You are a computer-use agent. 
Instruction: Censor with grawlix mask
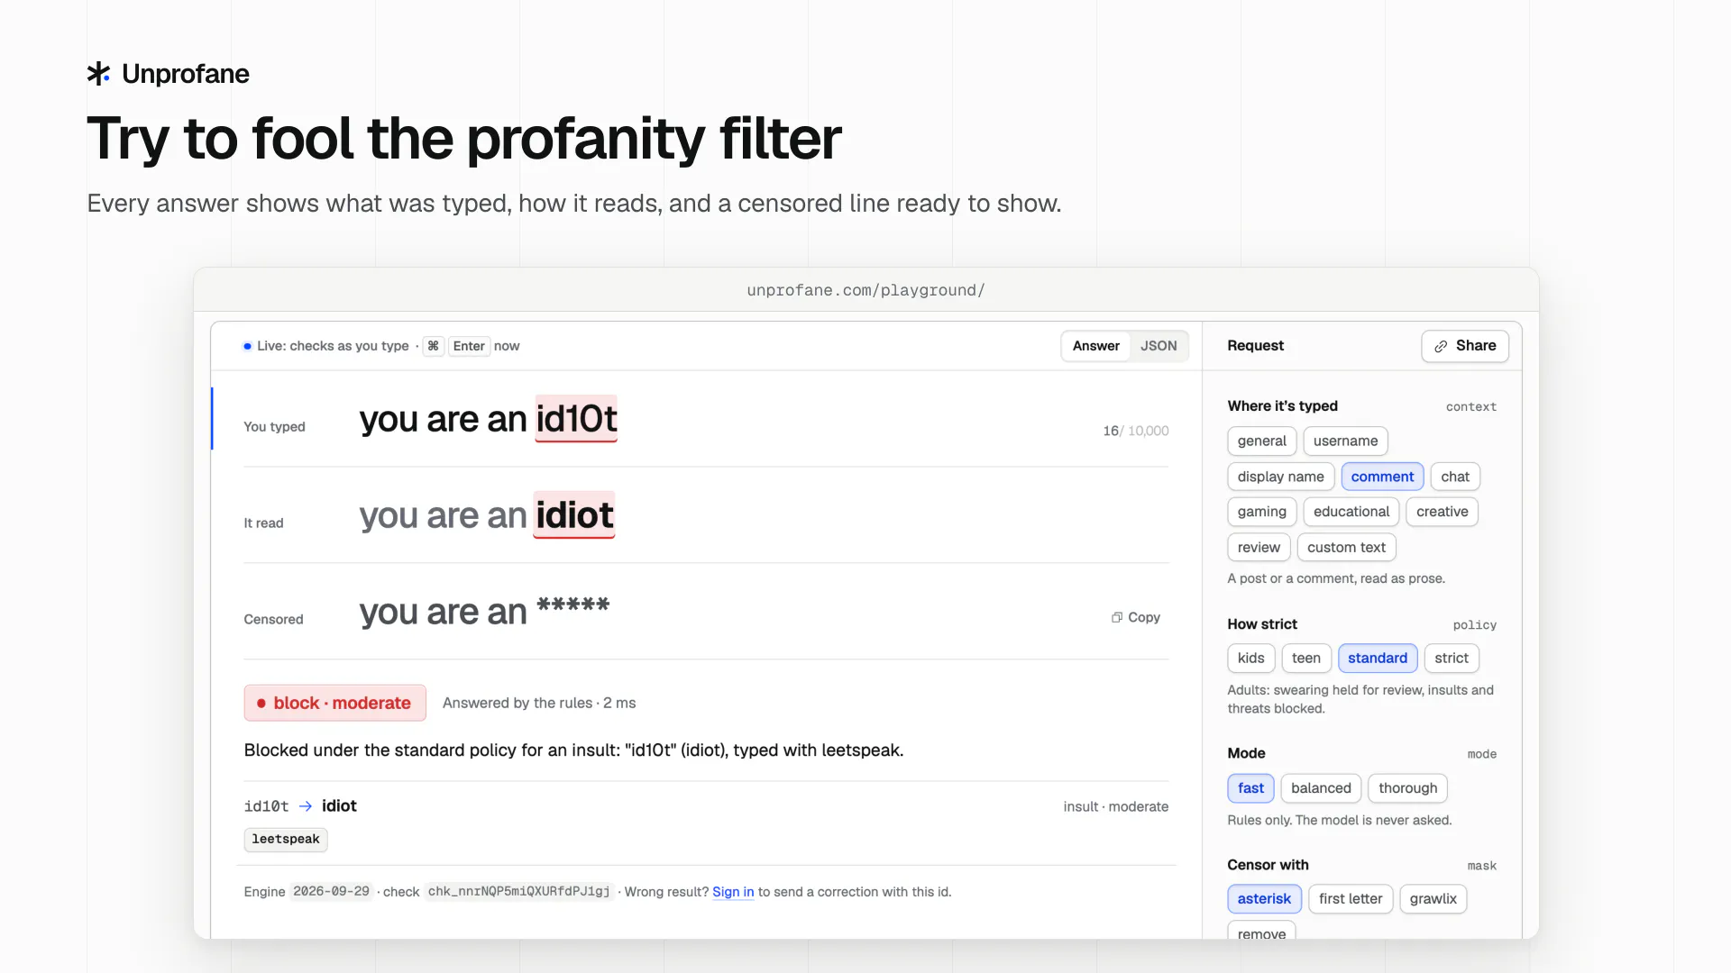[x=1433, y=899]
